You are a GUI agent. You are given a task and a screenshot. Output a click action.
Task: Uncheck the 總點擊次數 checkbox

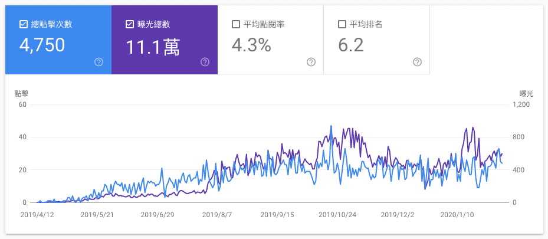[24, 24]
